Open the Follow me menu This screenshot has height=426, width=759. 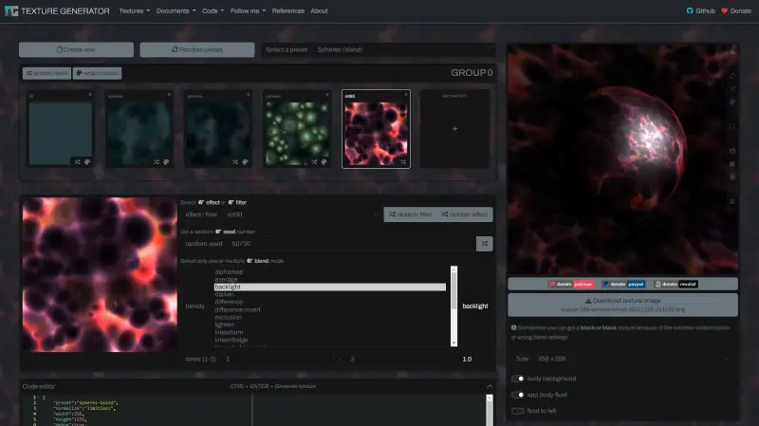point(248,10)
